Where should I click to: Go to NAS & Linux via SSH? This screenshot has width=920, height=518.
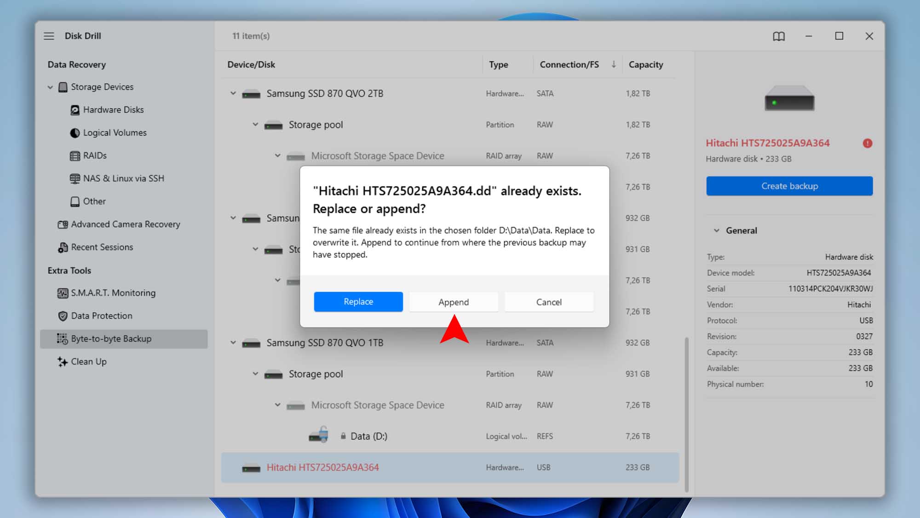point(123,179)
